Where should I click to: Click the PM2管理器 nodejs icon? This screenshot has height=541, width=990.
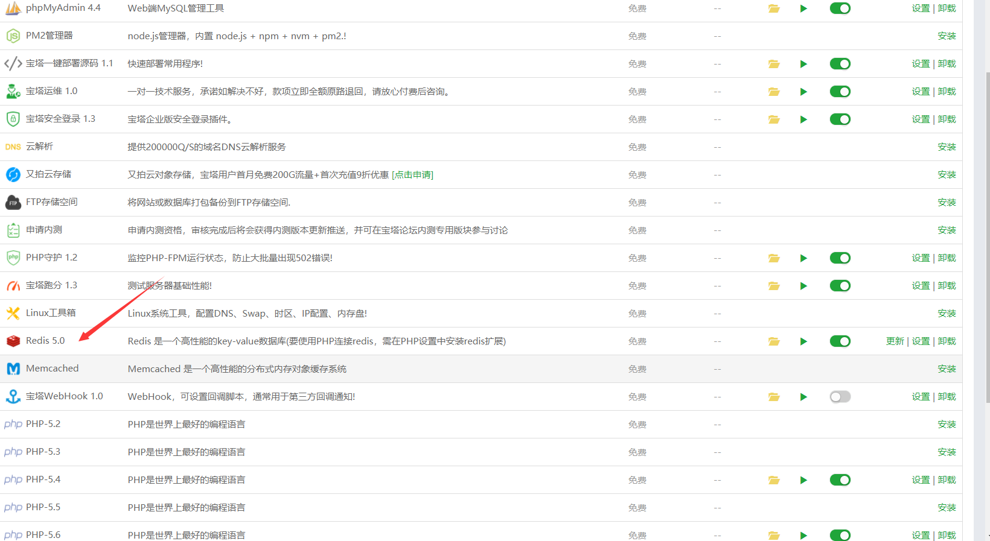pos(13,36)
